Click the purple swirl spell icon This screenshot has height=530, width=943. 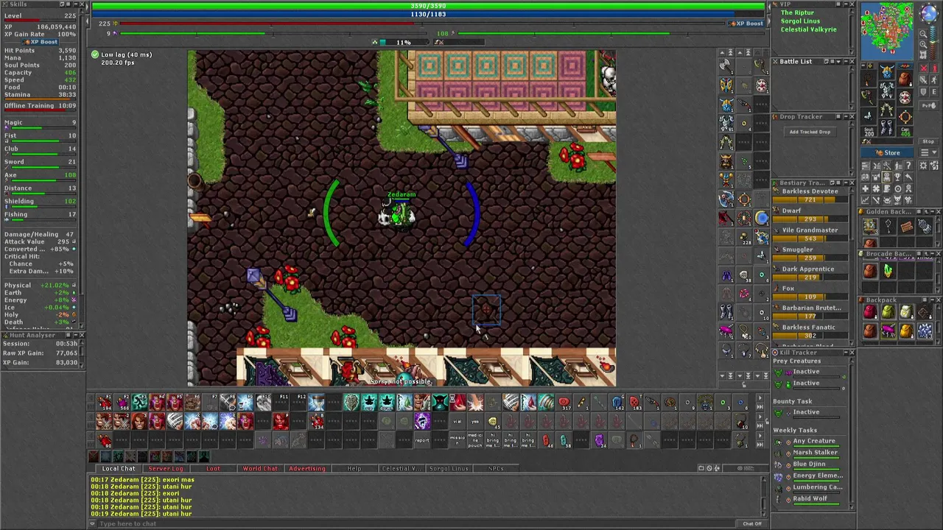click(x=421, y=421)
